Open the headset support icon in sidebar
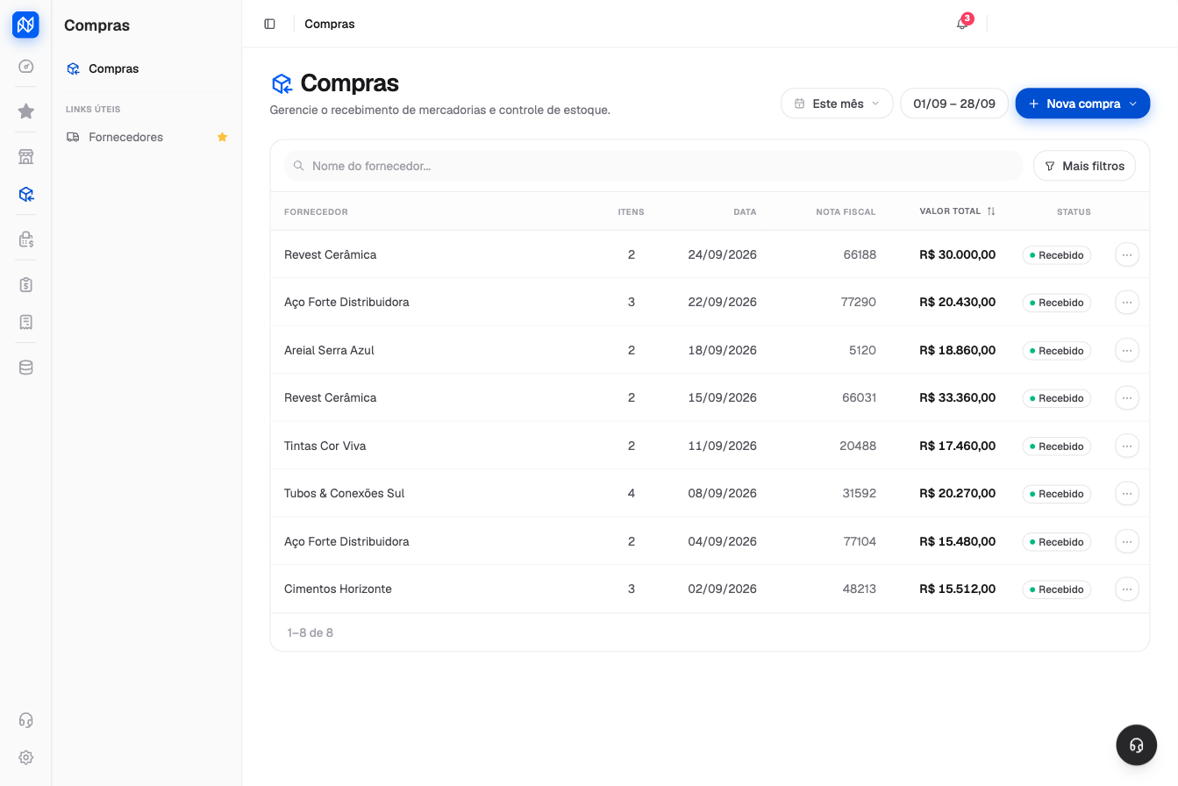 (25, 720)
